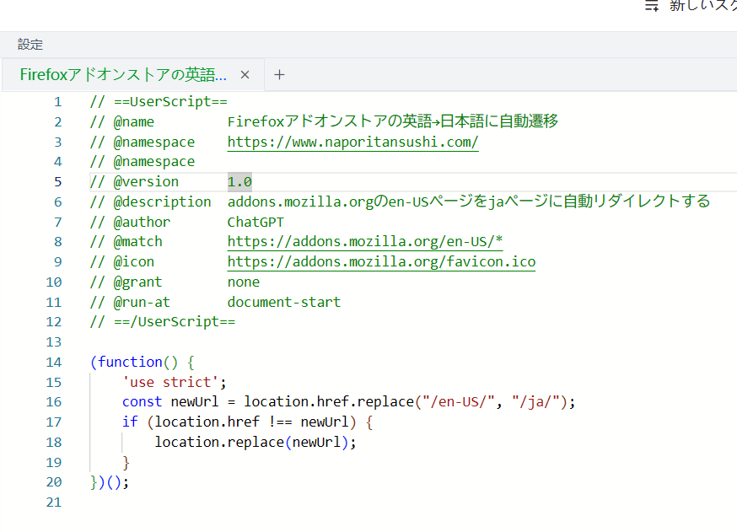Click the description text ending in 自動リダイレクトする

(x=469, y=202)
